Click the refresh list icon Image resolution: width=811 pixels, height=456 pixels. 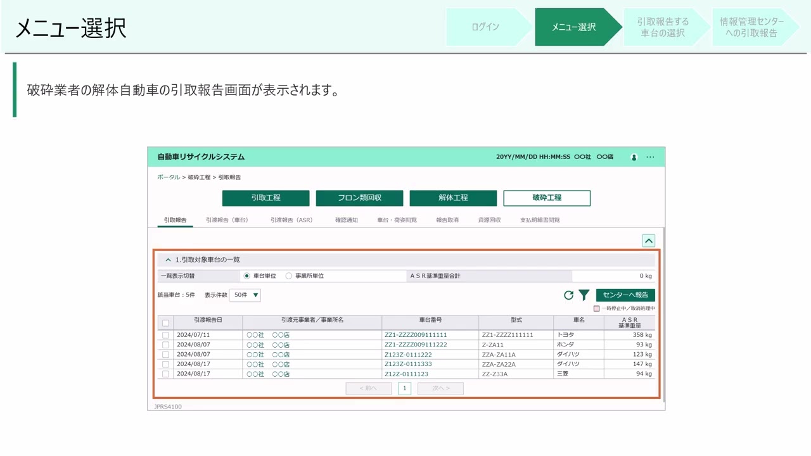pyautogui.click(x=568, y=295)
